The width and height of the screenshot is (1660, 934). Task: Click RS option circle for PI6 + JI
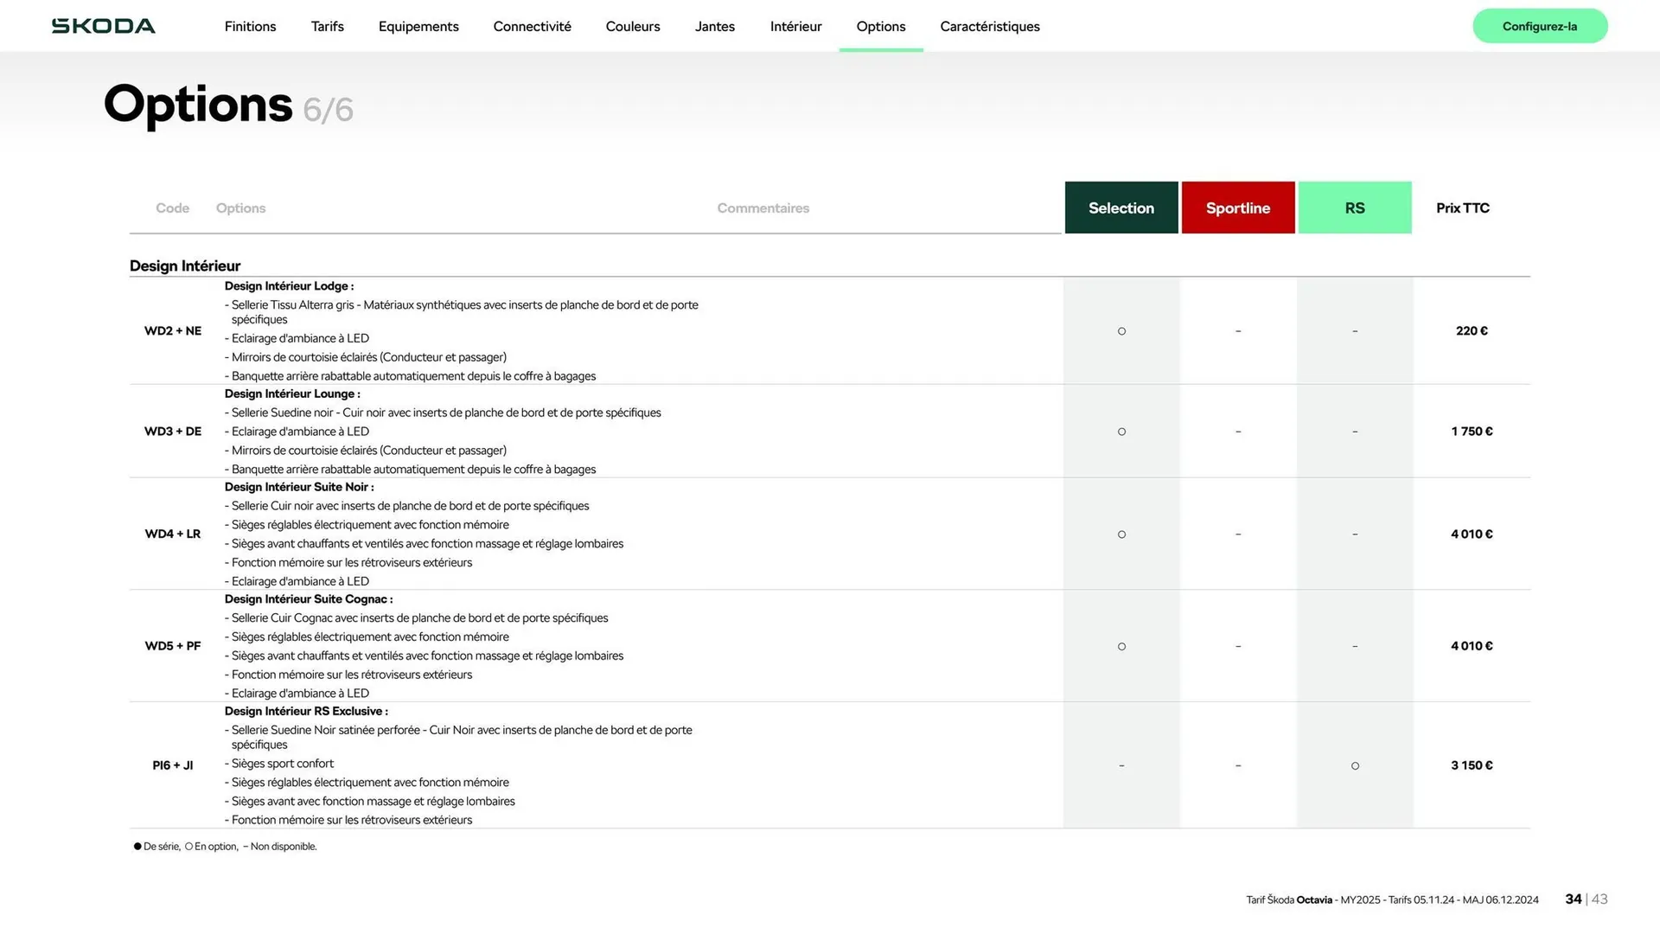tap(1355, 765)
